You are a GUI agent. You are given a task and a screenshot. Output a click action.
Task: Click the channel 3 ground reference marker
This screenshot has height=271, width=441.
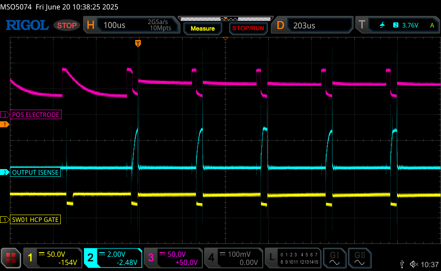[5, 114]
